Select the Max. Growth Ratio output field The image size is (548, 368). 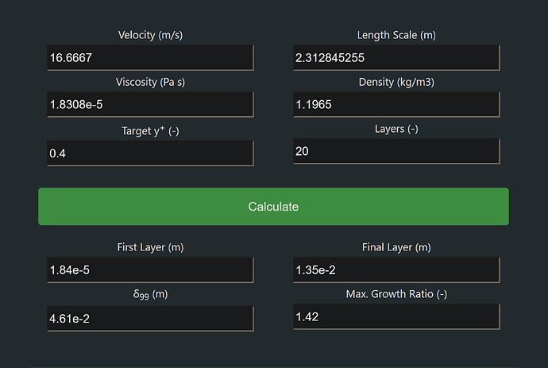396,317
